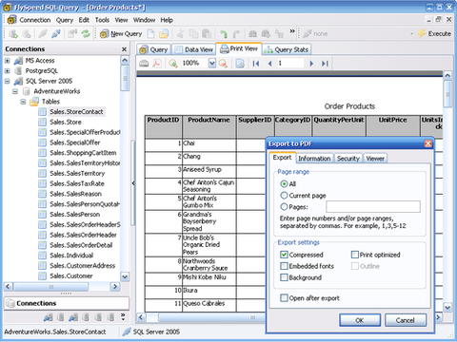Viewport: 457px width, 342px height.
Task: Open the zoom percentage dropdown
Action: pyautogui.click(x=212, y=64)
